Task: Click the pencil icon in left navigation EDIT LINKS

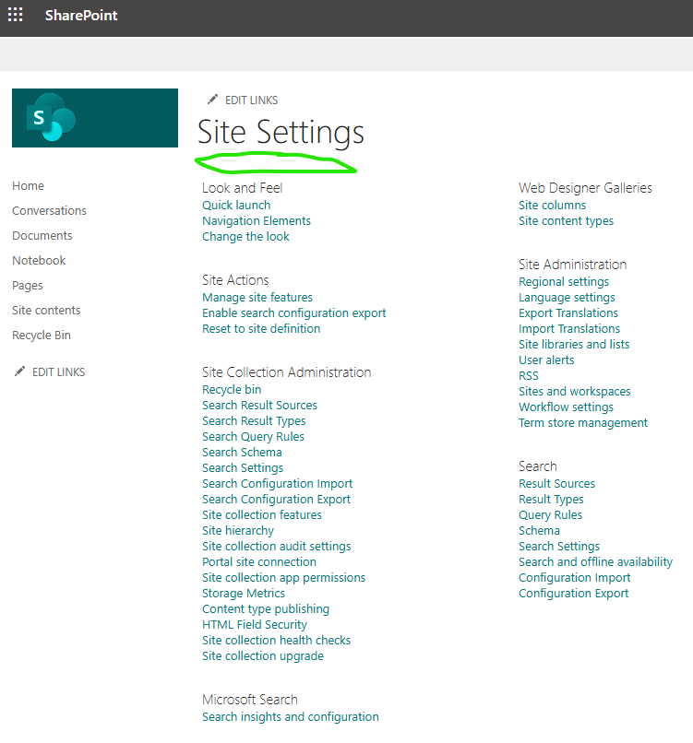Action: click(x=19, y=371)
